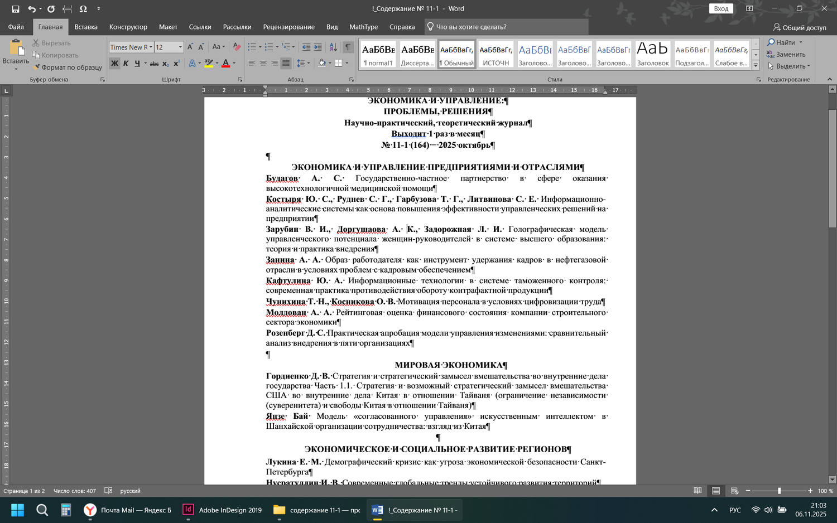
Task: Sort the selected text alphabetically
Action: click(x=333, y=47)
